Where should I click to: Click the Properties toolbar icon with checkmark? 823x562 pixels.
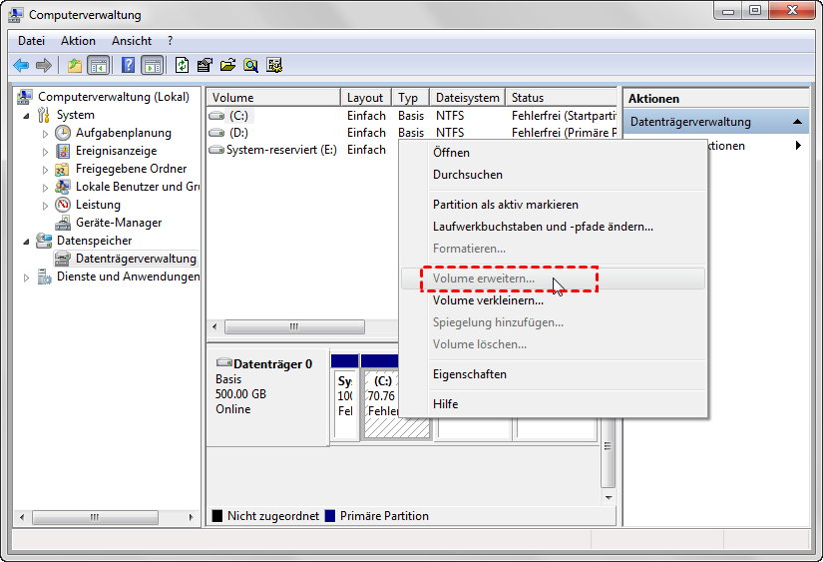[205, 66]
